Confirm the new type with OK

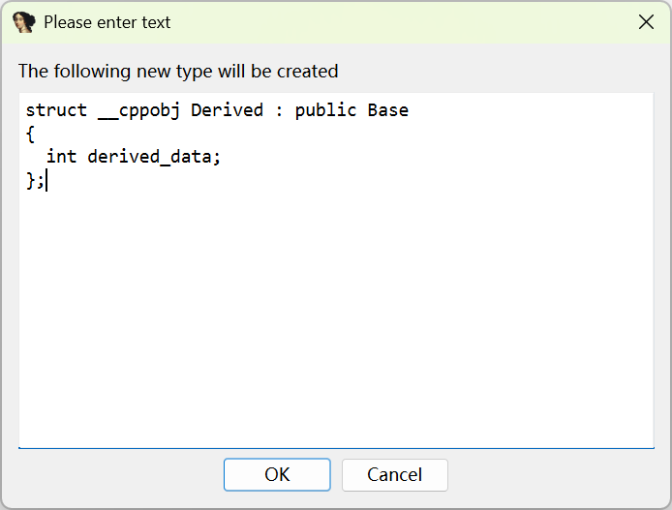tap(277, 474)
